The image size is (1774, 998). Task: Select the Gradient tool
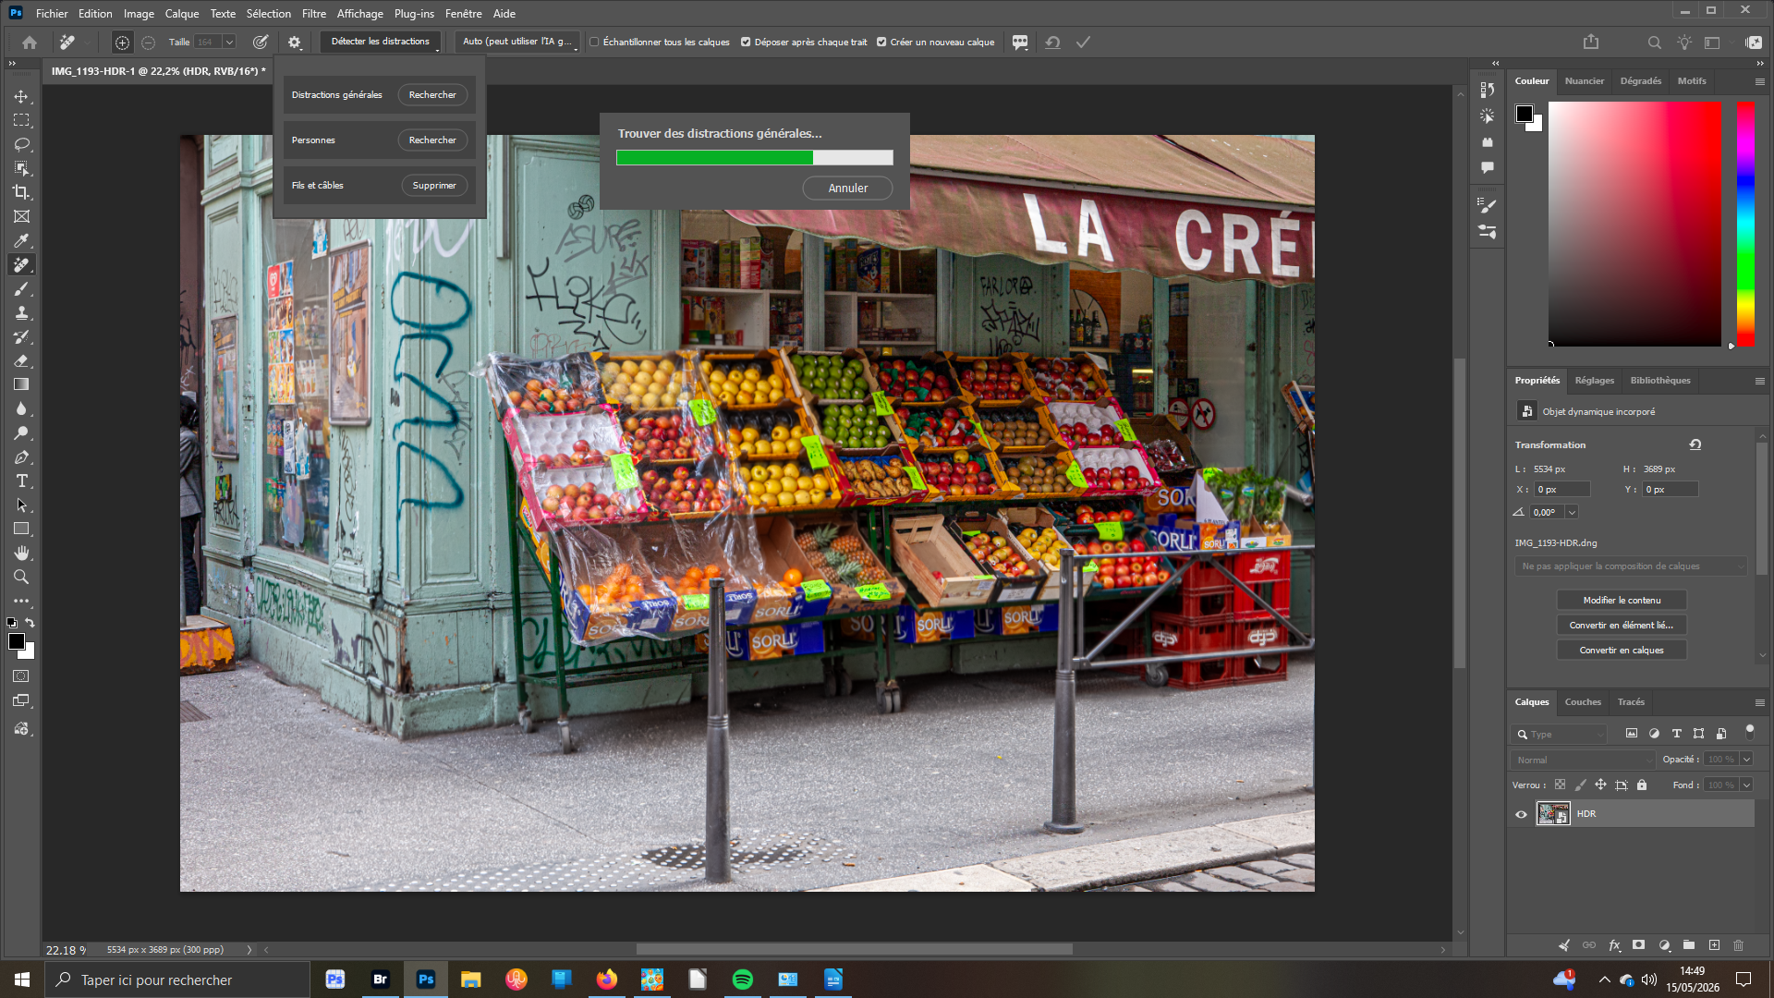(x=21, y=384)
